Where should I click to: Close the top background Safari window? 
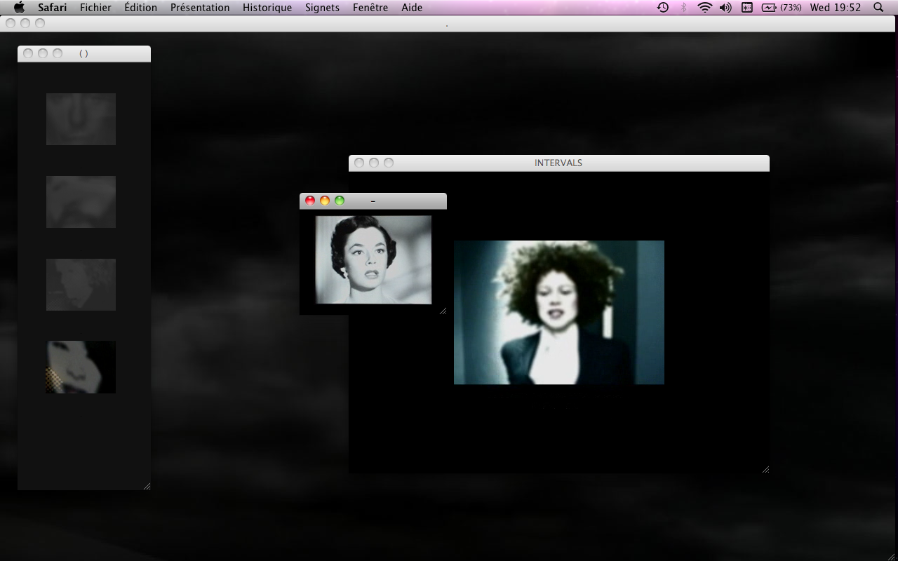pyautogui.click(x=11, y=23)
